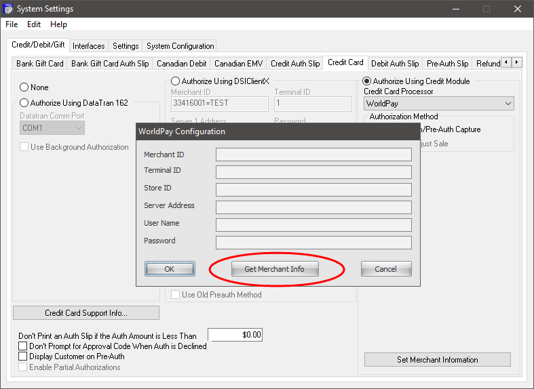This screenshot has height=389, width=534.
Task: Click the WorldPay Password field
Action: pyautogui.click(x=313, y=243)
